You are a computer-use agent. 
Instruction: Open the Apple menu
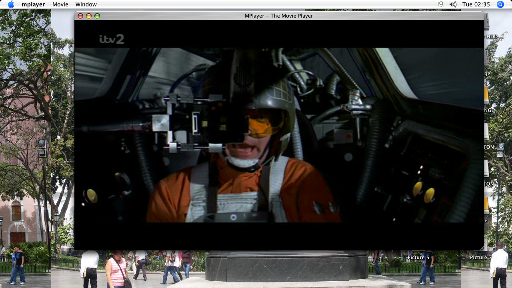pyautogui.click(x=11, y=4)
